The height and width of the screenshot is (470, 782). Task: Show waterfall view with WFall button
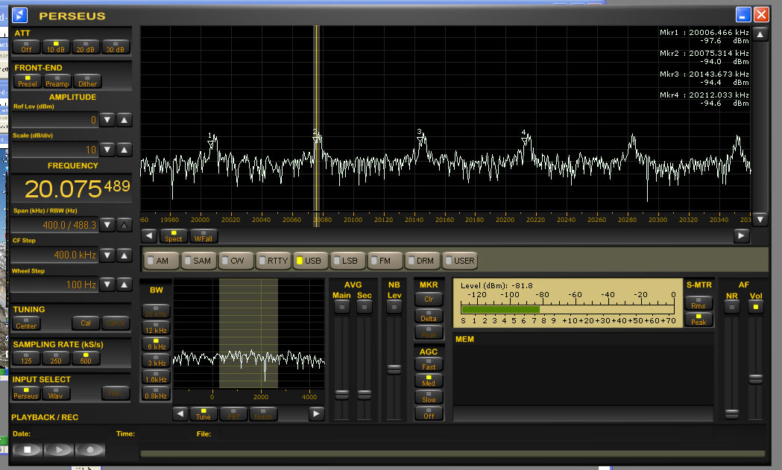tap(204, 236)
